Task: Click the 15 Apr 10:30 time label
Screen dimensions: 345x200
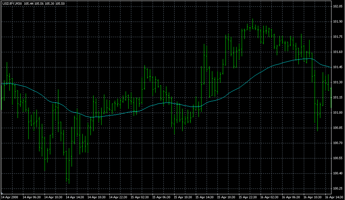Action: 183,197
